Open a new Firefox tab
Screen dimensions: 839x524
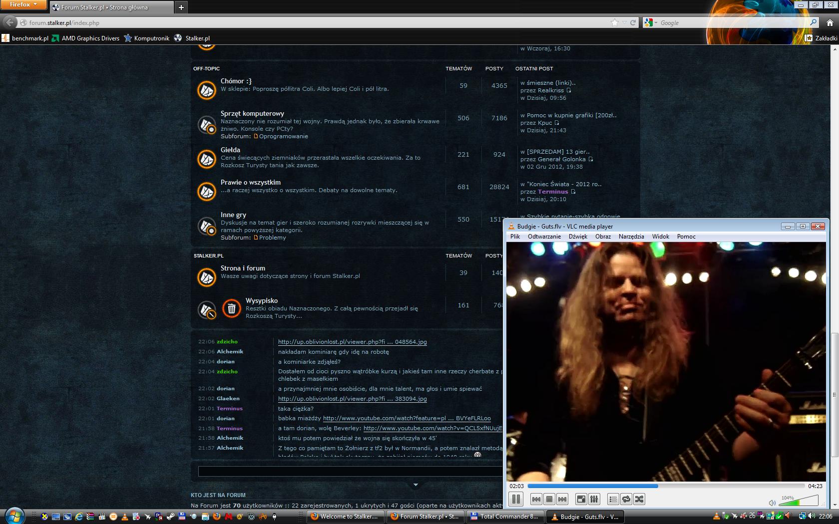pos(181,7)
